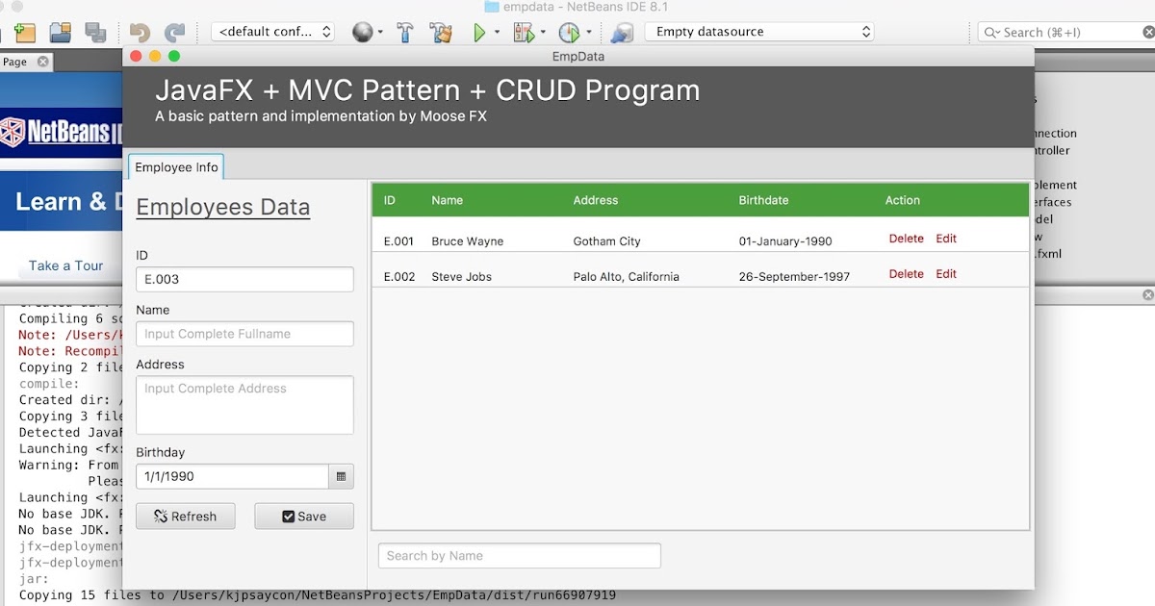Open a project with the folder icon
The width and height of the screenshot is (1155, 606).
59,32
